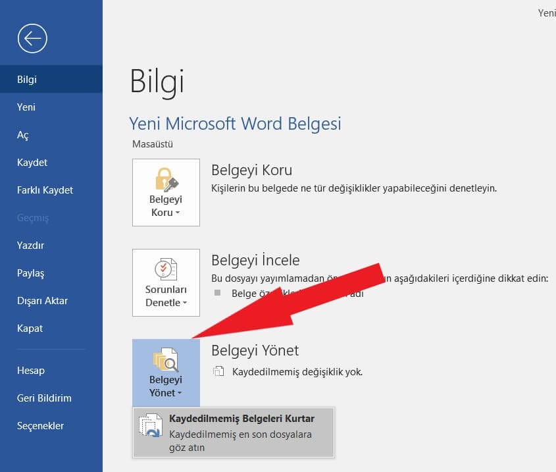Open Dışarı Aktar export options
Viewport: 556px width, 472px height.
point(42,301)
